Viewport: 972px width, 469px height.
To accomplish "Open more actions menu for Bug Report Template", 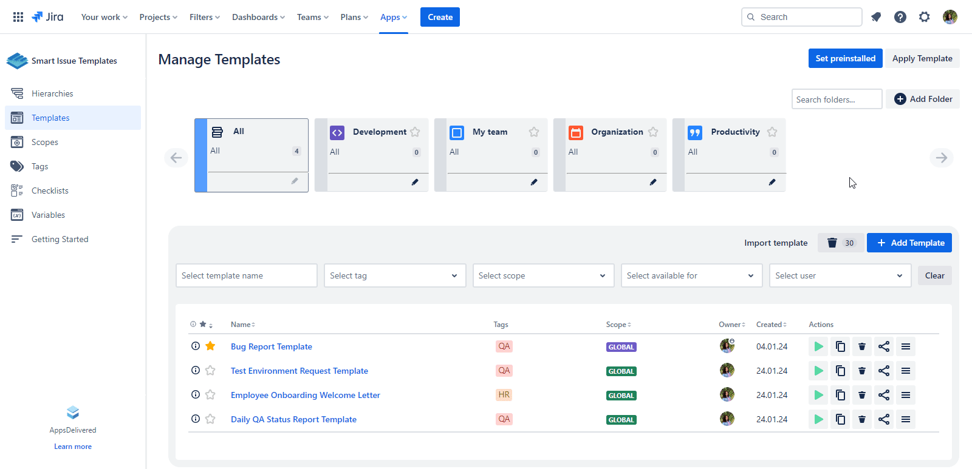I will pyautogui.click(x=905, y=346).
